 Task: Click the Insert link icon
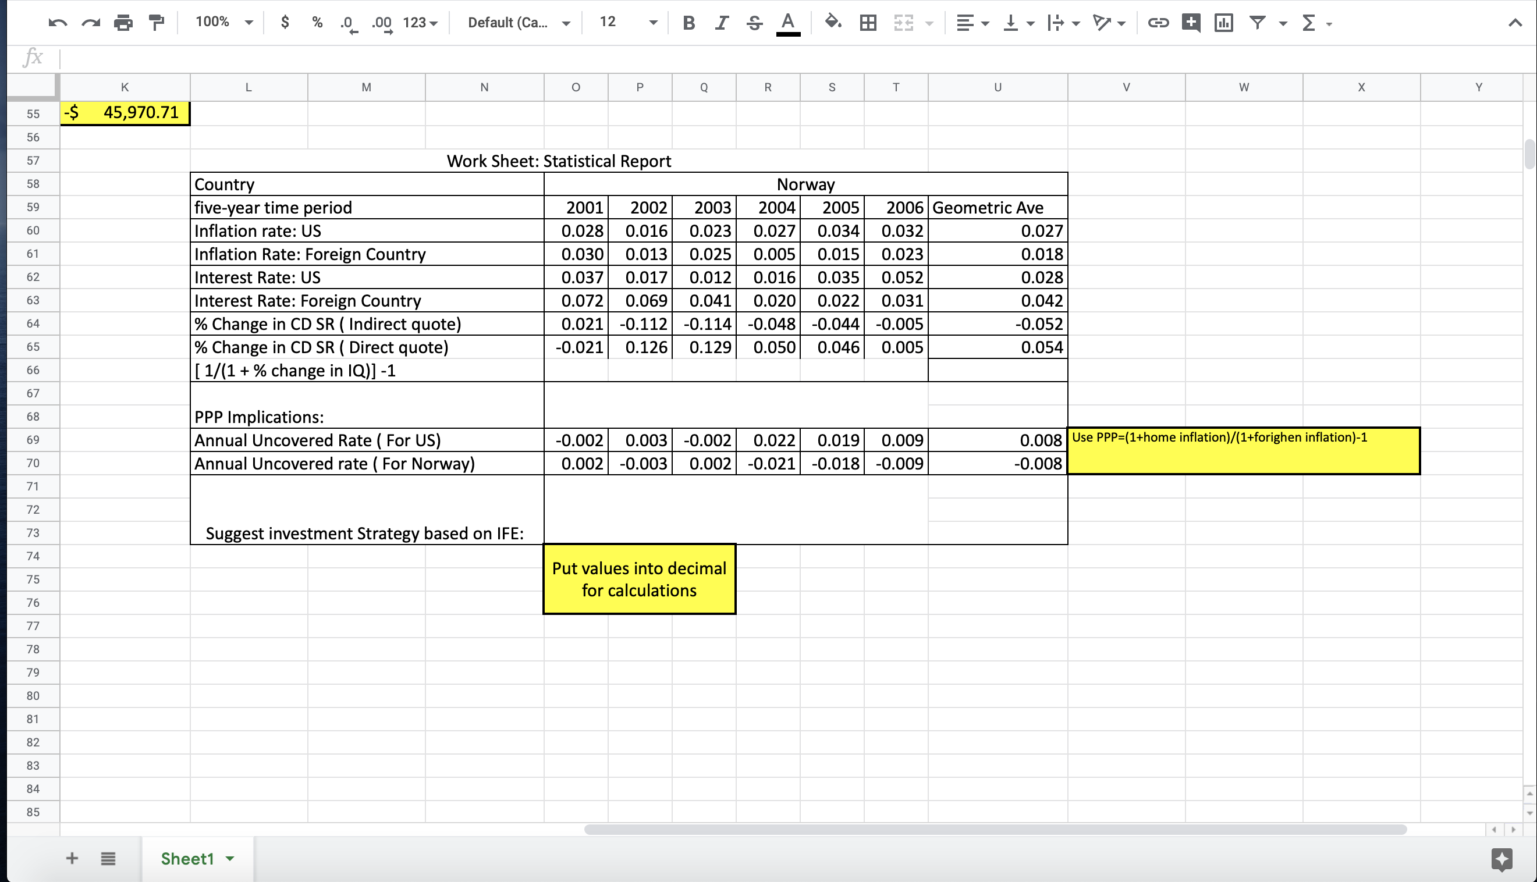pyautogui.click(x=1158, y=23)
